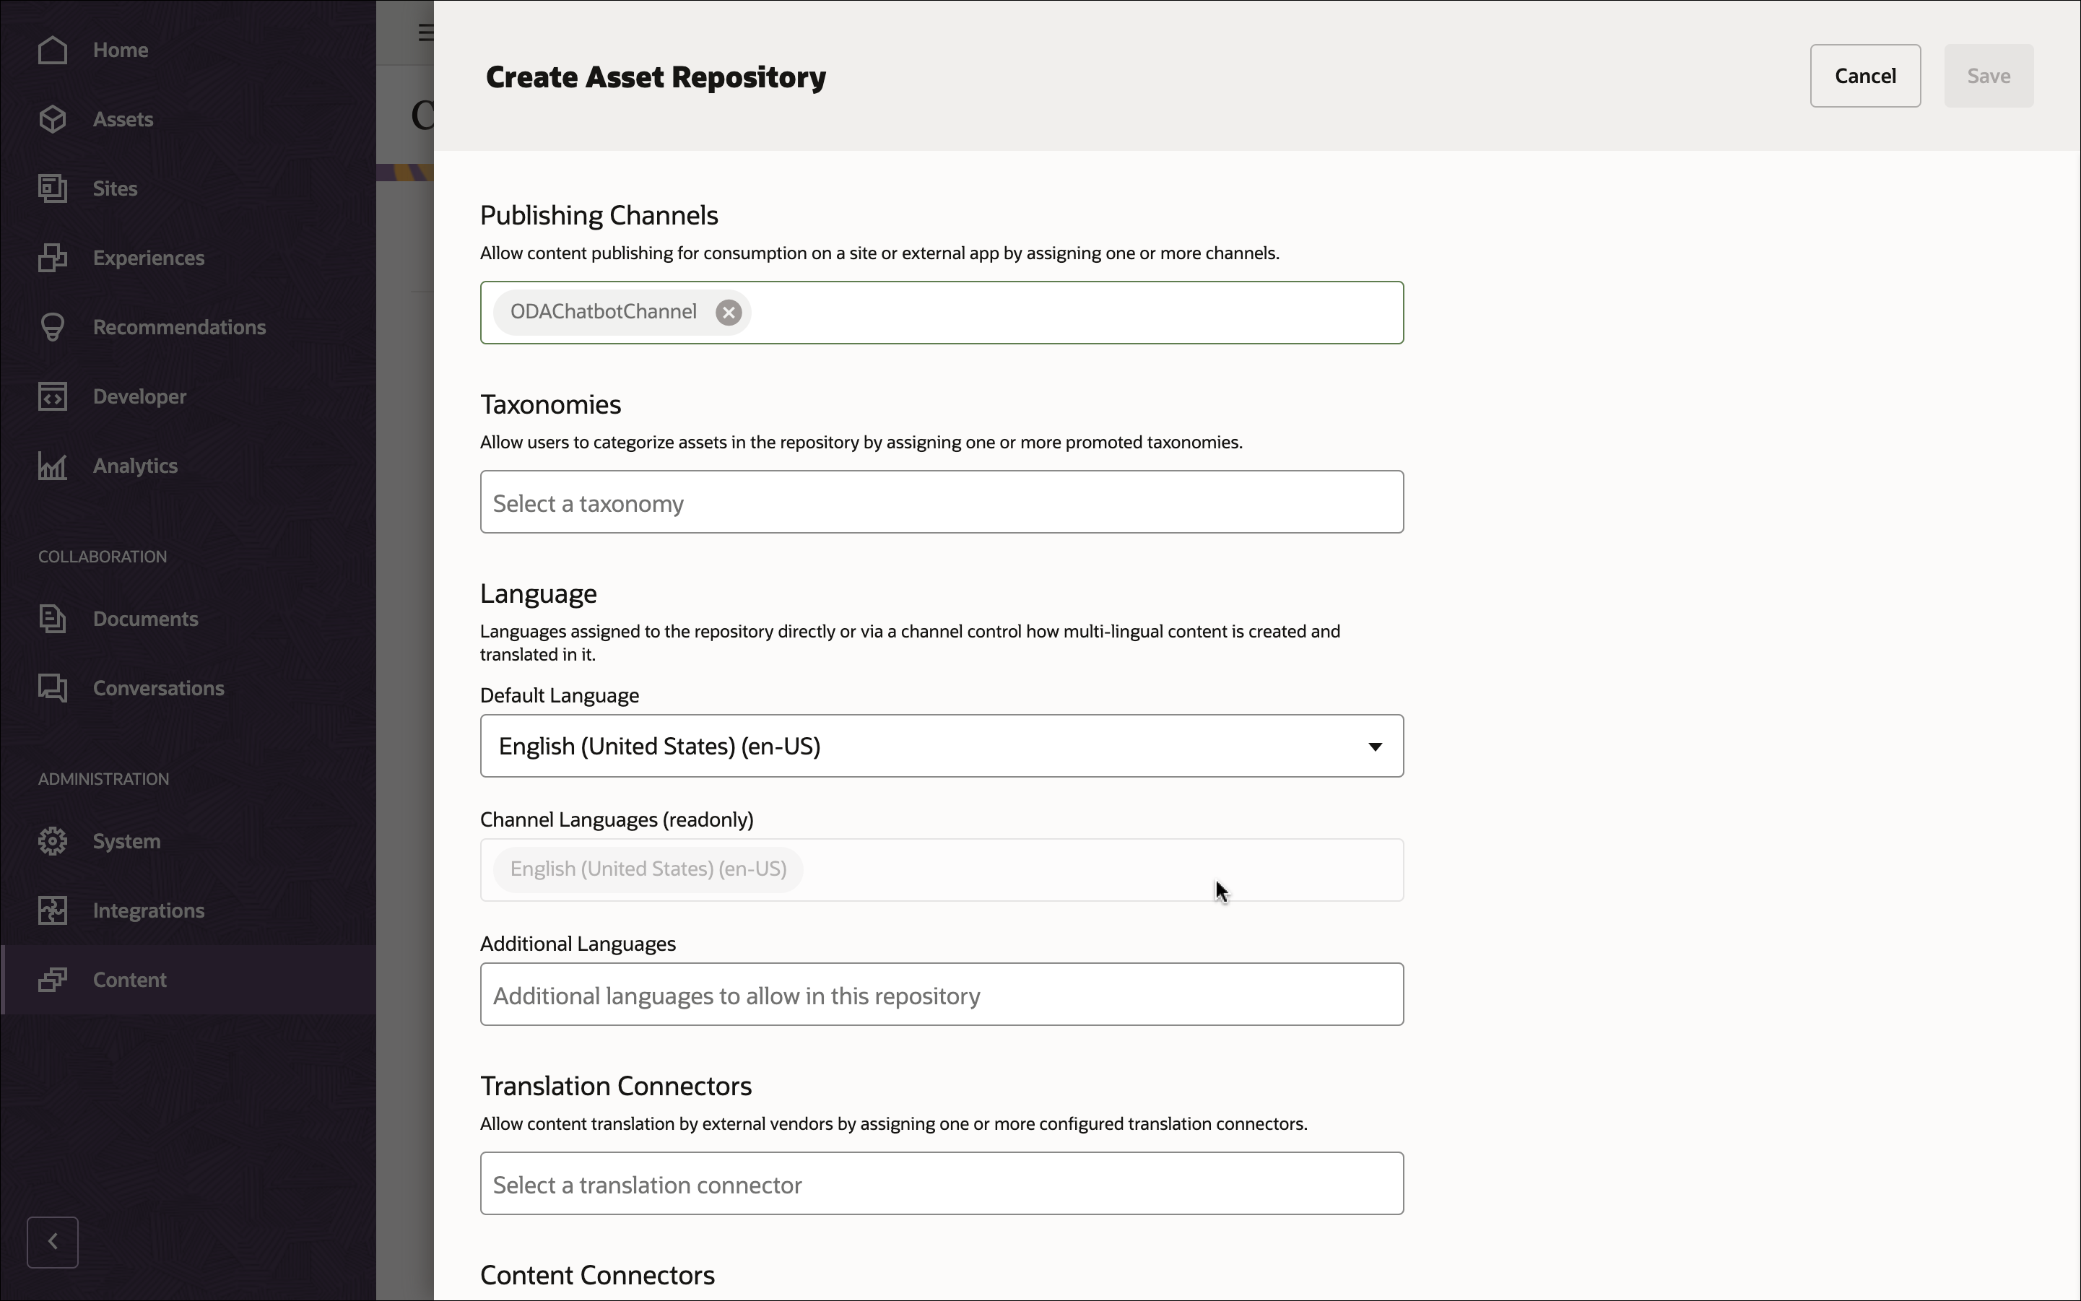Open Recommendations via its lightbulb icon

[x=53, y=327]
